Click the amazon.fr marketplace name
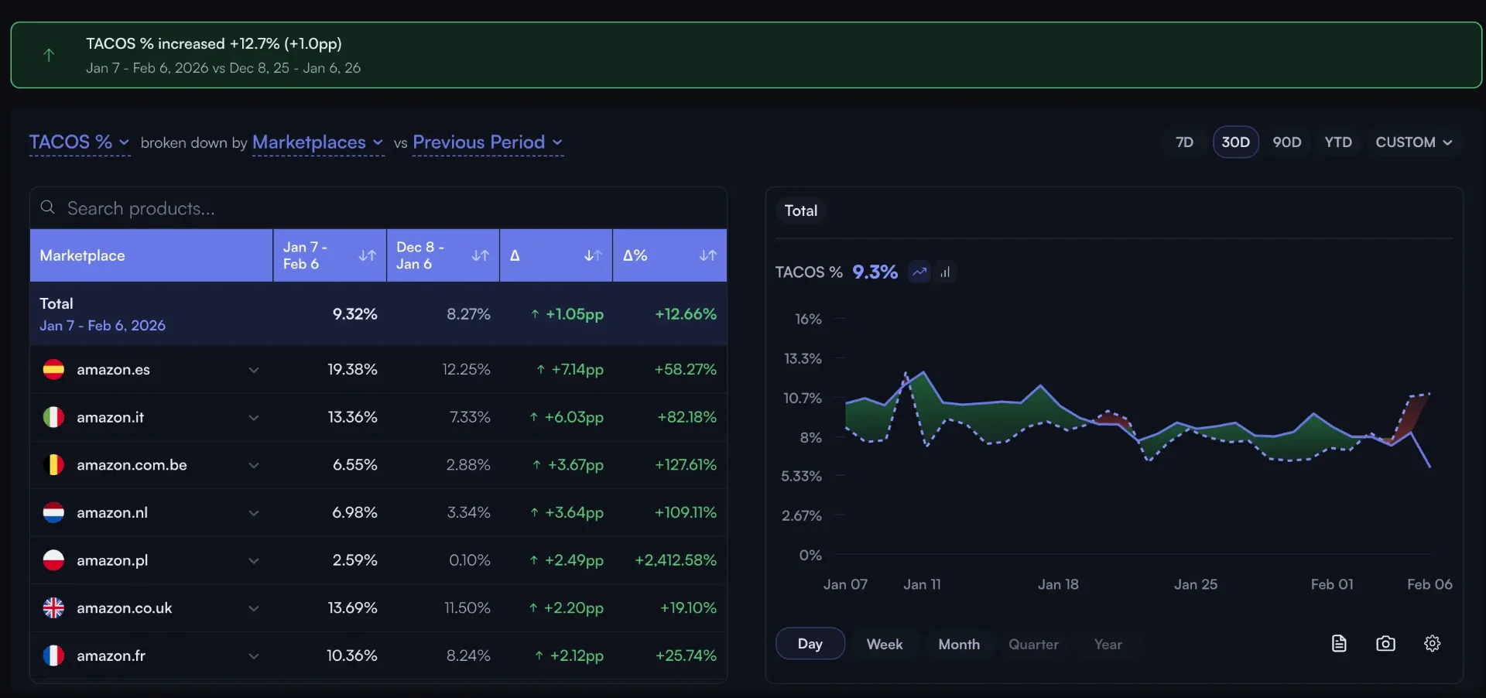The width and height of the screenshot is (1486, 698). tap(111, 655)
